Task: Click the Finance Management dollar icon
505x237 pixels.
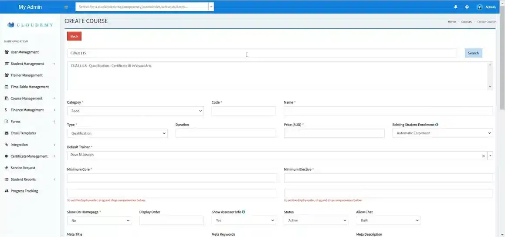Action: click(6, 110)
